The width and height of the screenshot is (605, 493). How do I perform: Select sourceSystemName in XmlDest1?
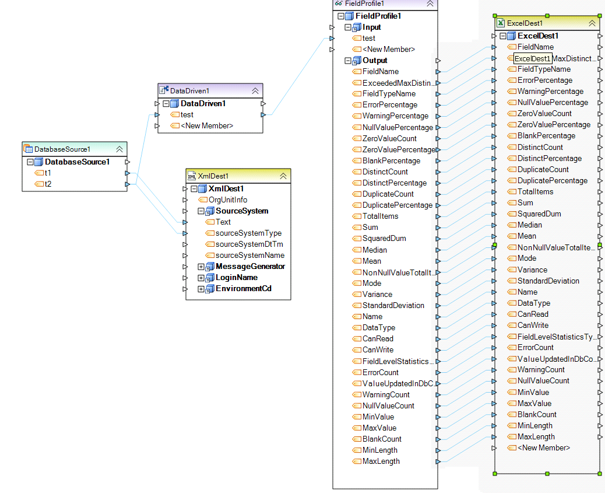249,255
